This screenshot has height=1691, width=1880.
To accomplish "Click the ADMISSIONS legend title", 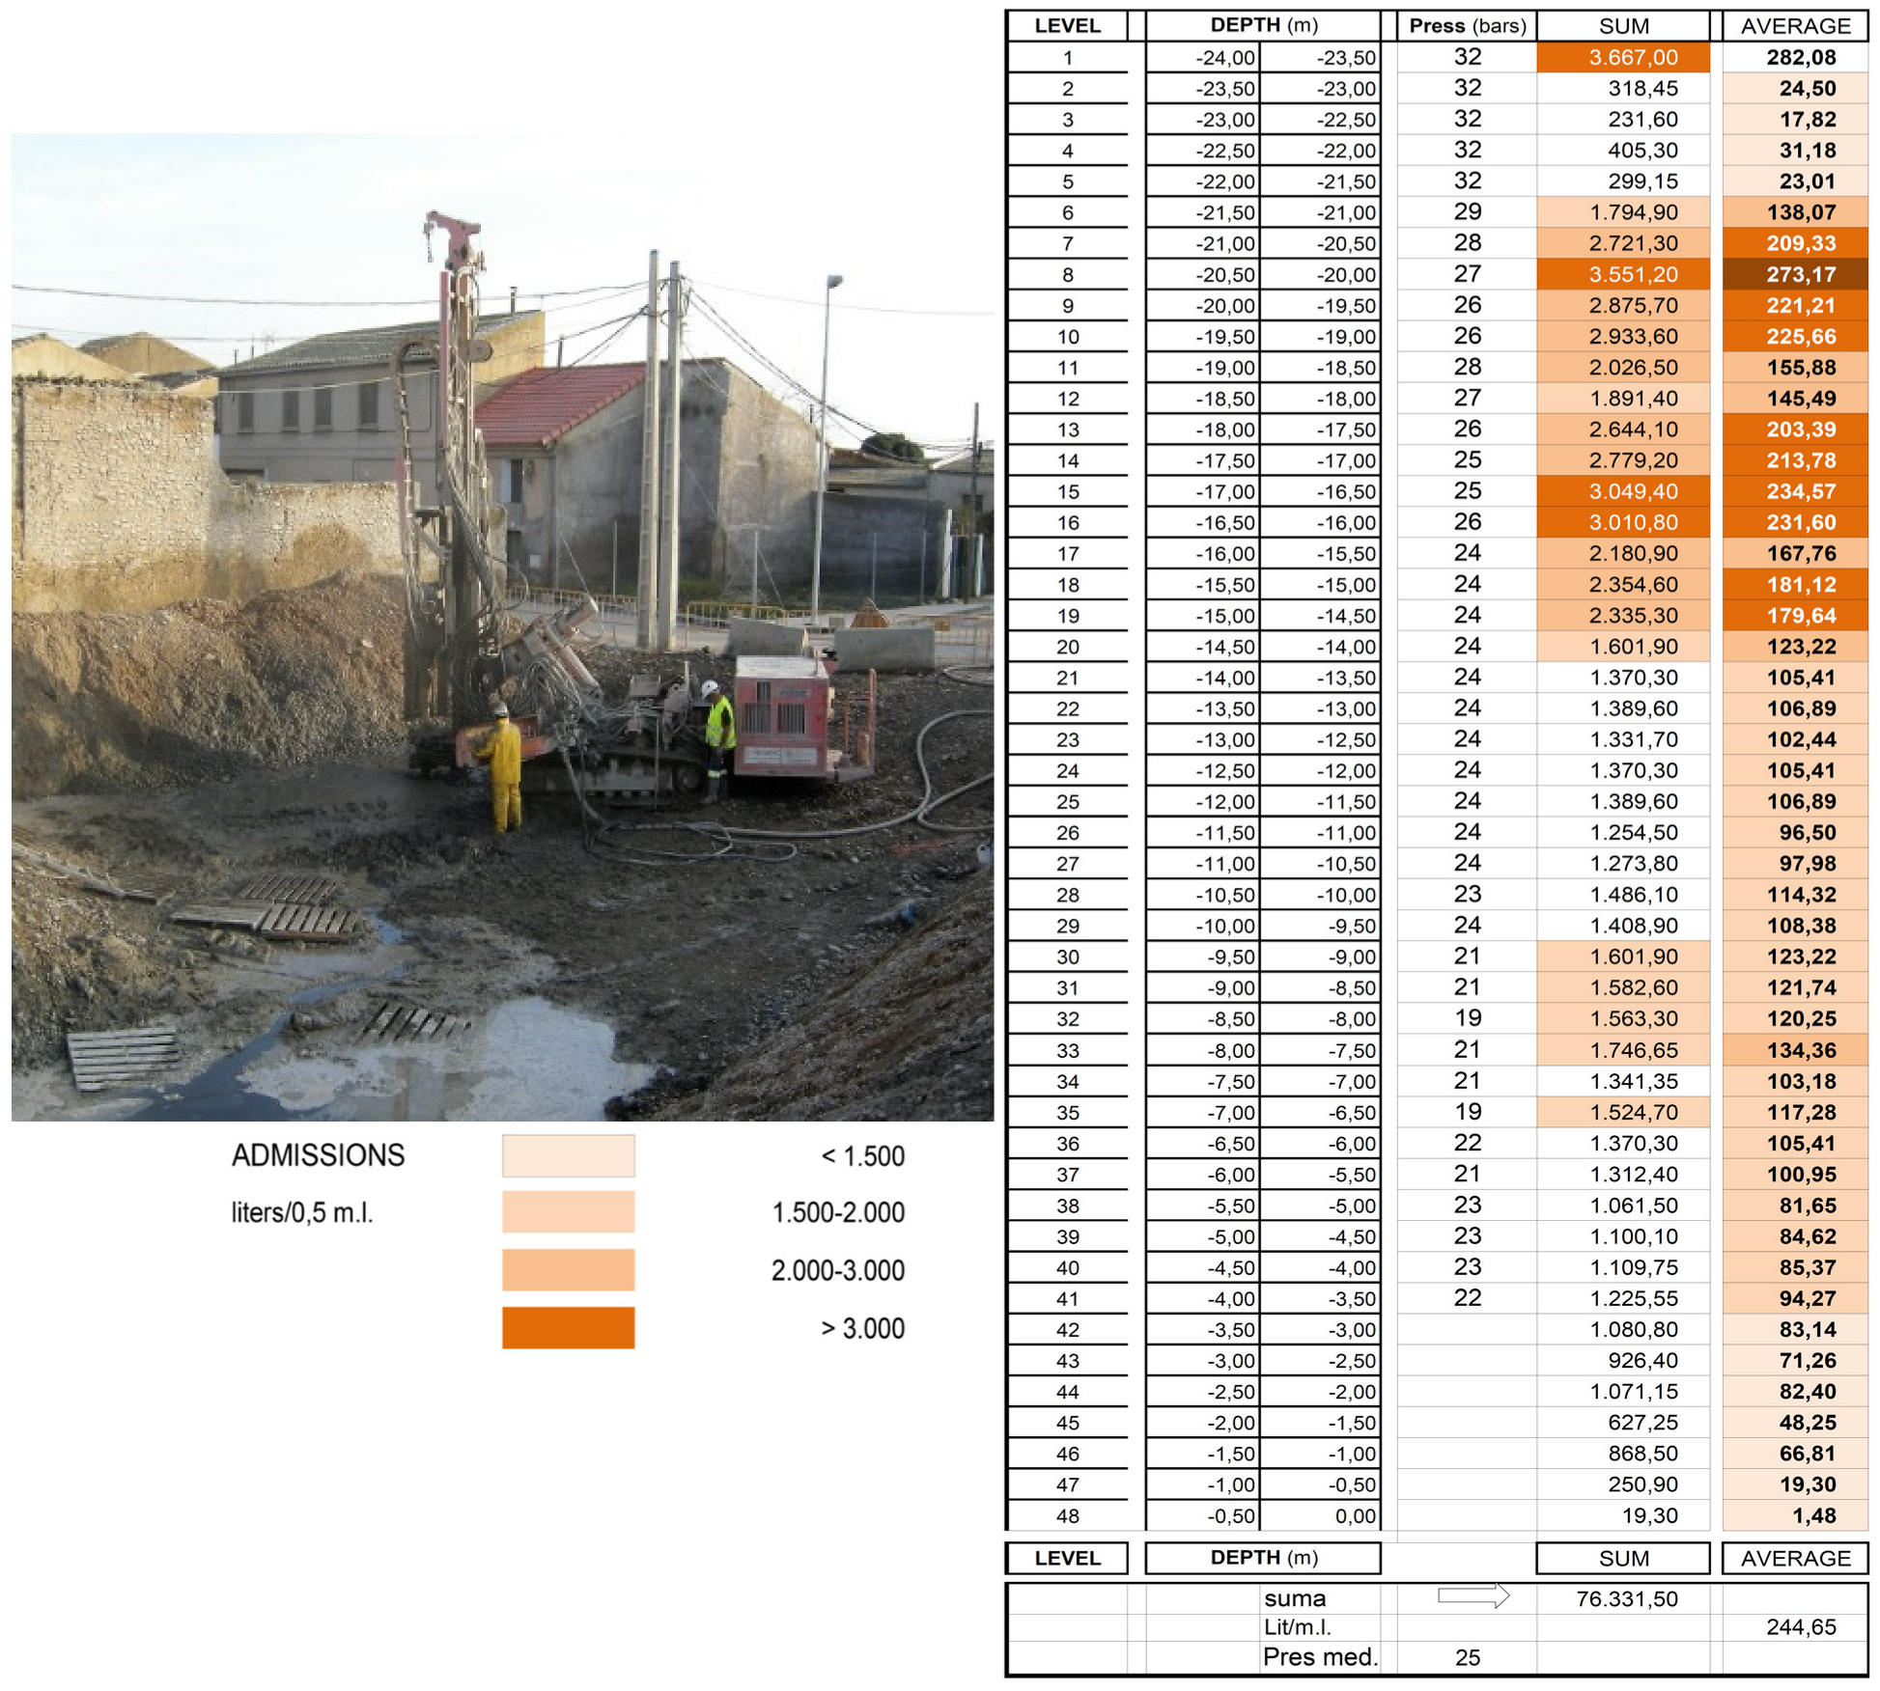I will pyautogui.click(x=318, y=1155).
